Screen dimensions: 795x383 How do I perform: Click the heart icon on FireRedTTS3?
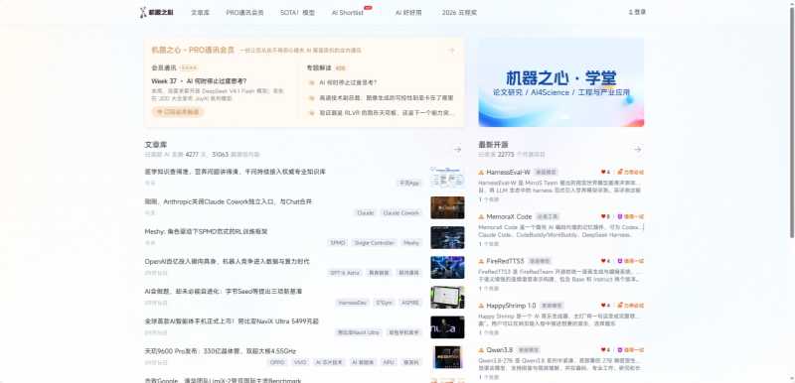click(603, 261)
